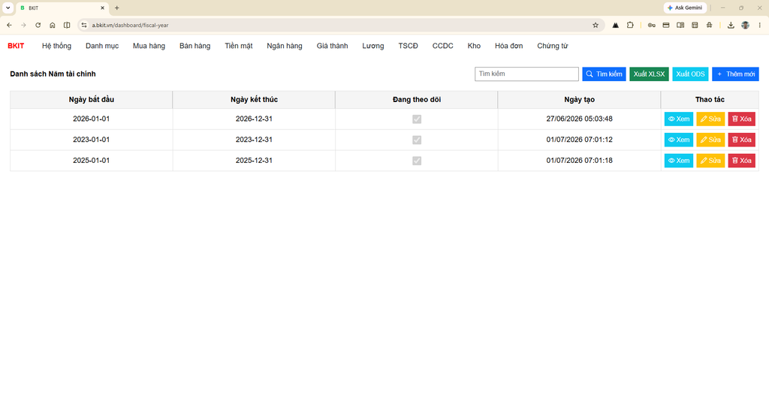This screenshot has width=769, height=413.
Task: Toggle Đang theo dõi checkbox for 2025-01-01
Action: (x=417, y=161)
